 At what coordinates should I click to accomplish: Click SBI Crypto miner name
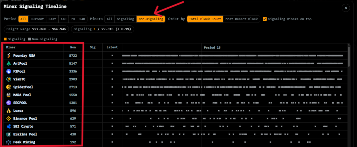(x=23, y=126)
